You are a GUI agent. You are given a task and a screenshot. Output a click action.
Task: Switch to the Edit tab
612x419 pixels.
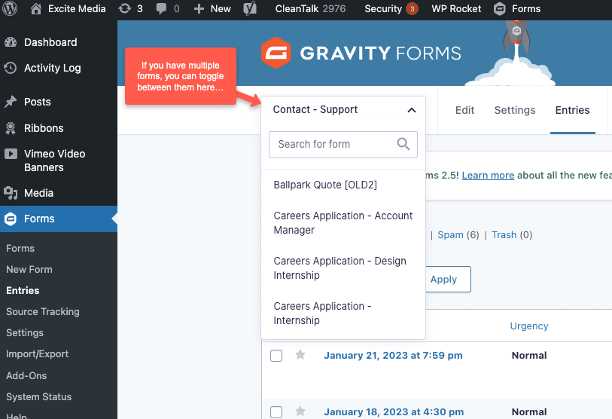pos(465,110)
